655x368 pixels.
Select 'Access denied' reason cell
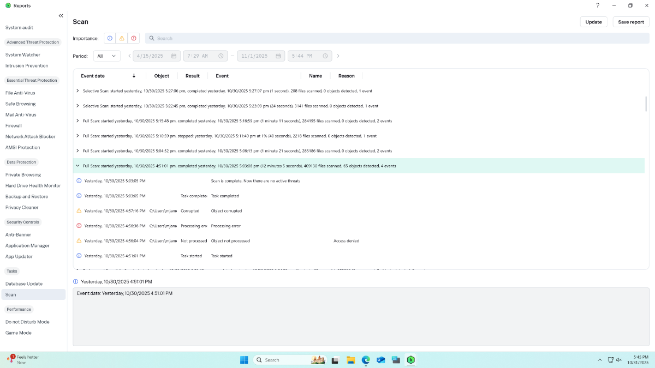pos(346,240)
